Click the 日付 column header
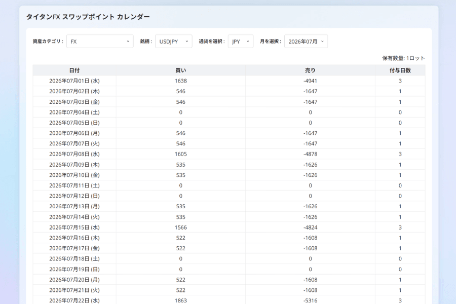 (74, 70)
